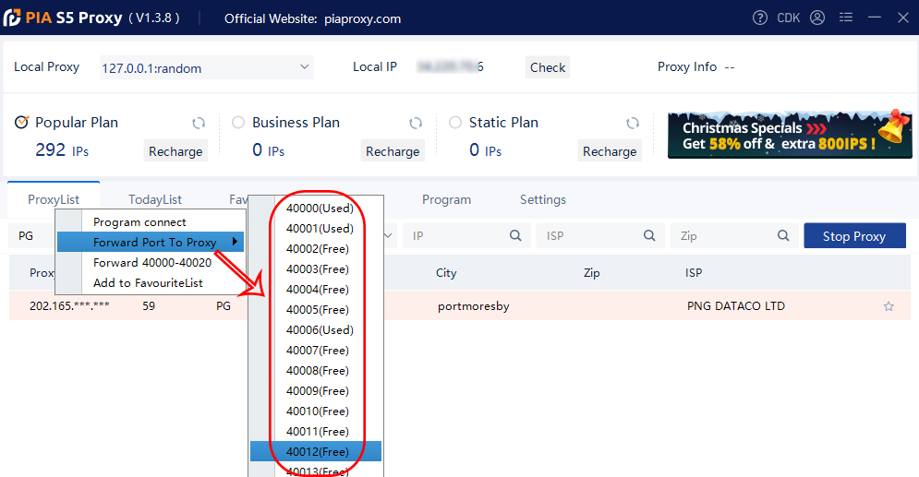The image size is (919, 477).
Task: Click the City column header
Action: (446, 273)
